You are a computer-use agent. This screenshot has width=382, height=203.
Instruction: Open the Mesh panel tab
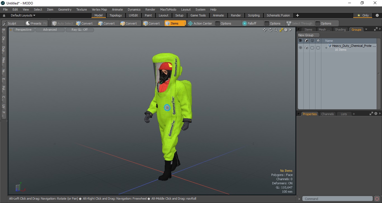[324, 30]
